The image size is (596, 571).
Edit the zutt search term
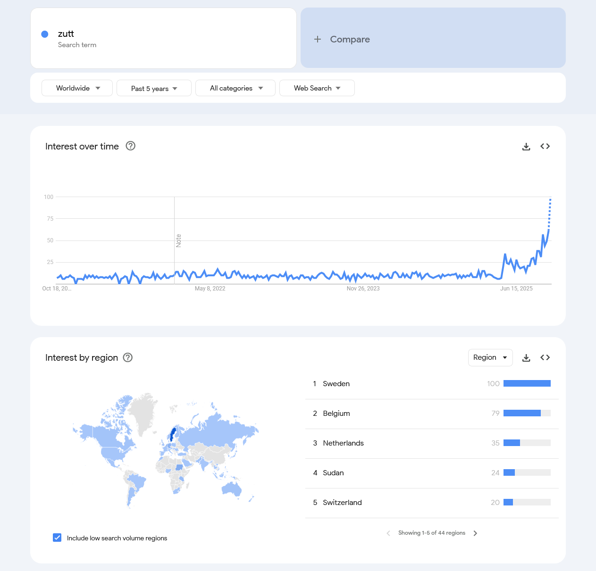click(66, 33)
